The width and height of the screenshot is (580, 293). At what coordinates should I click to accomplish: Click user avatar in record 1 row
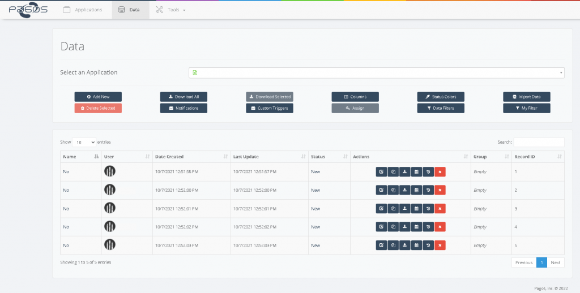[110, 171]
